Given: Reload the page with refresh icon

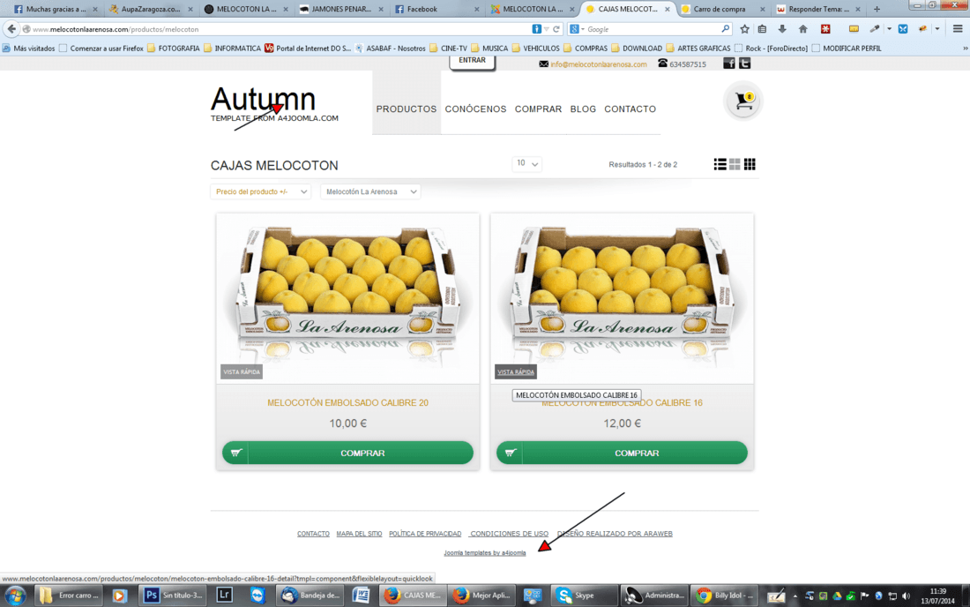Looking at the screenshot, I should pos(556,29).
